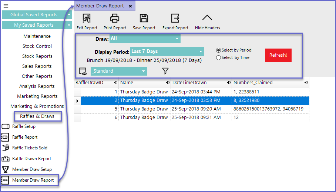
Task: Open the Draw dropdown showing All
Action: click(x=145, y=39)
